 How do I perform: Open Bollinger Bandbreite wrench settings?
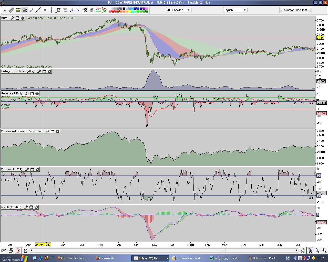[x=39, y=71]
